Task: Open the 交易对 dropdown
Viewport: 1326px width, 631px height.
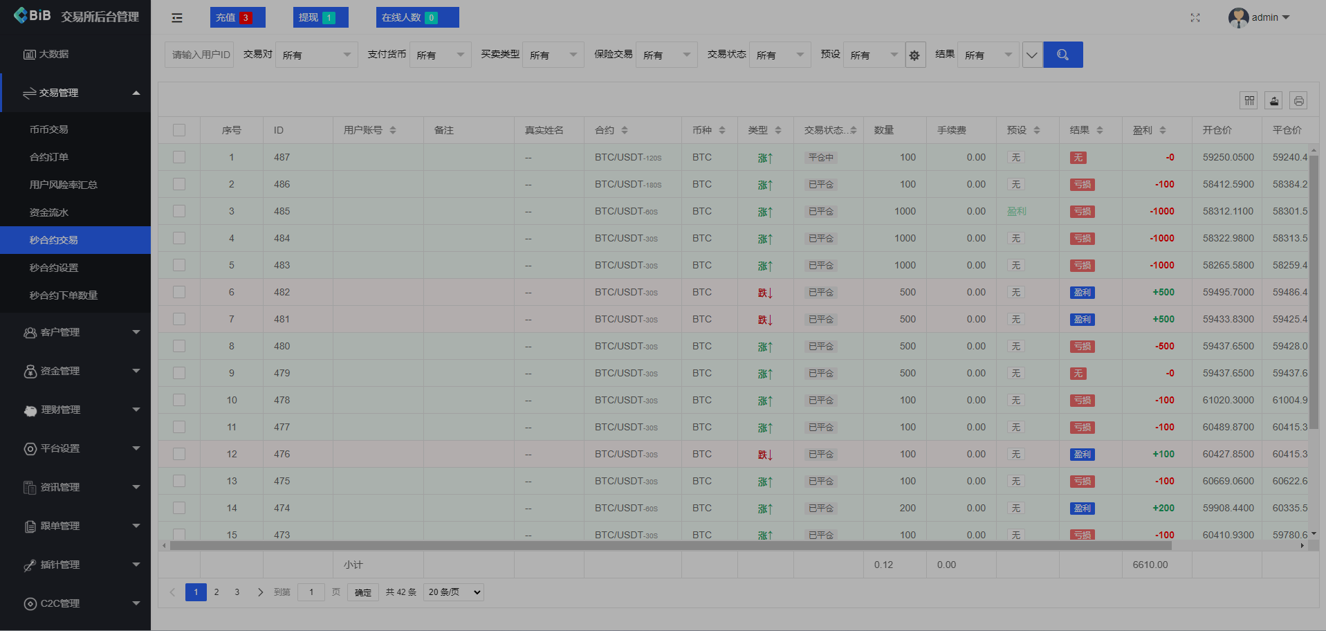Action: (x=316, y=55)
